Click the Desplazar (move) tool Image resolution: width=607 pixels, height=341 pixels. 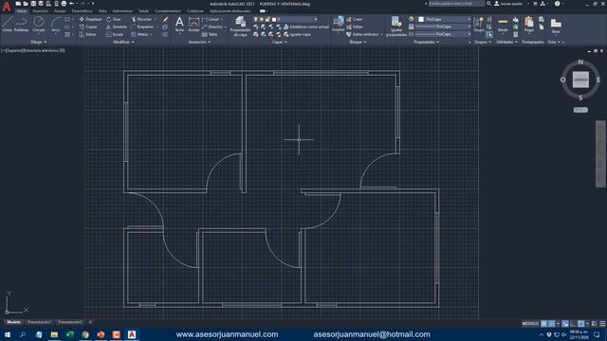pos(91,19)
